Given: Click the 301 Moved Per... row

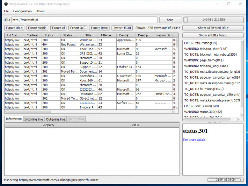Looking at the screenshot, I should pos(90,72).
